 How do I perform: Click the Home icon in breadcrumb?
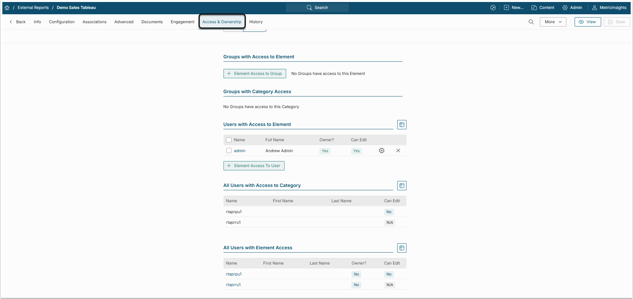coord(7,8)
